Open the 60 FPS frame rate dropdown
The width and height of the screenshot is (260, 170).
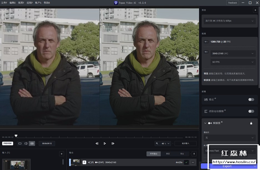(233, 62)
